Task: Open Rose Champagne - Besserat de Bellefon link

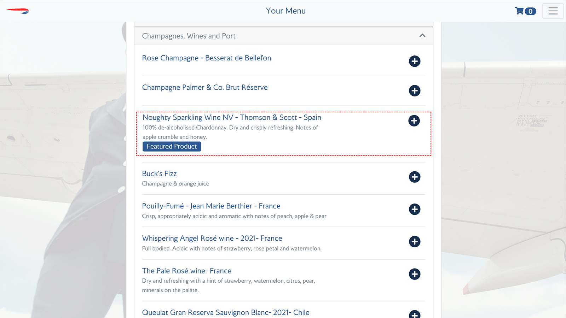Action: (x=207, y=58)
